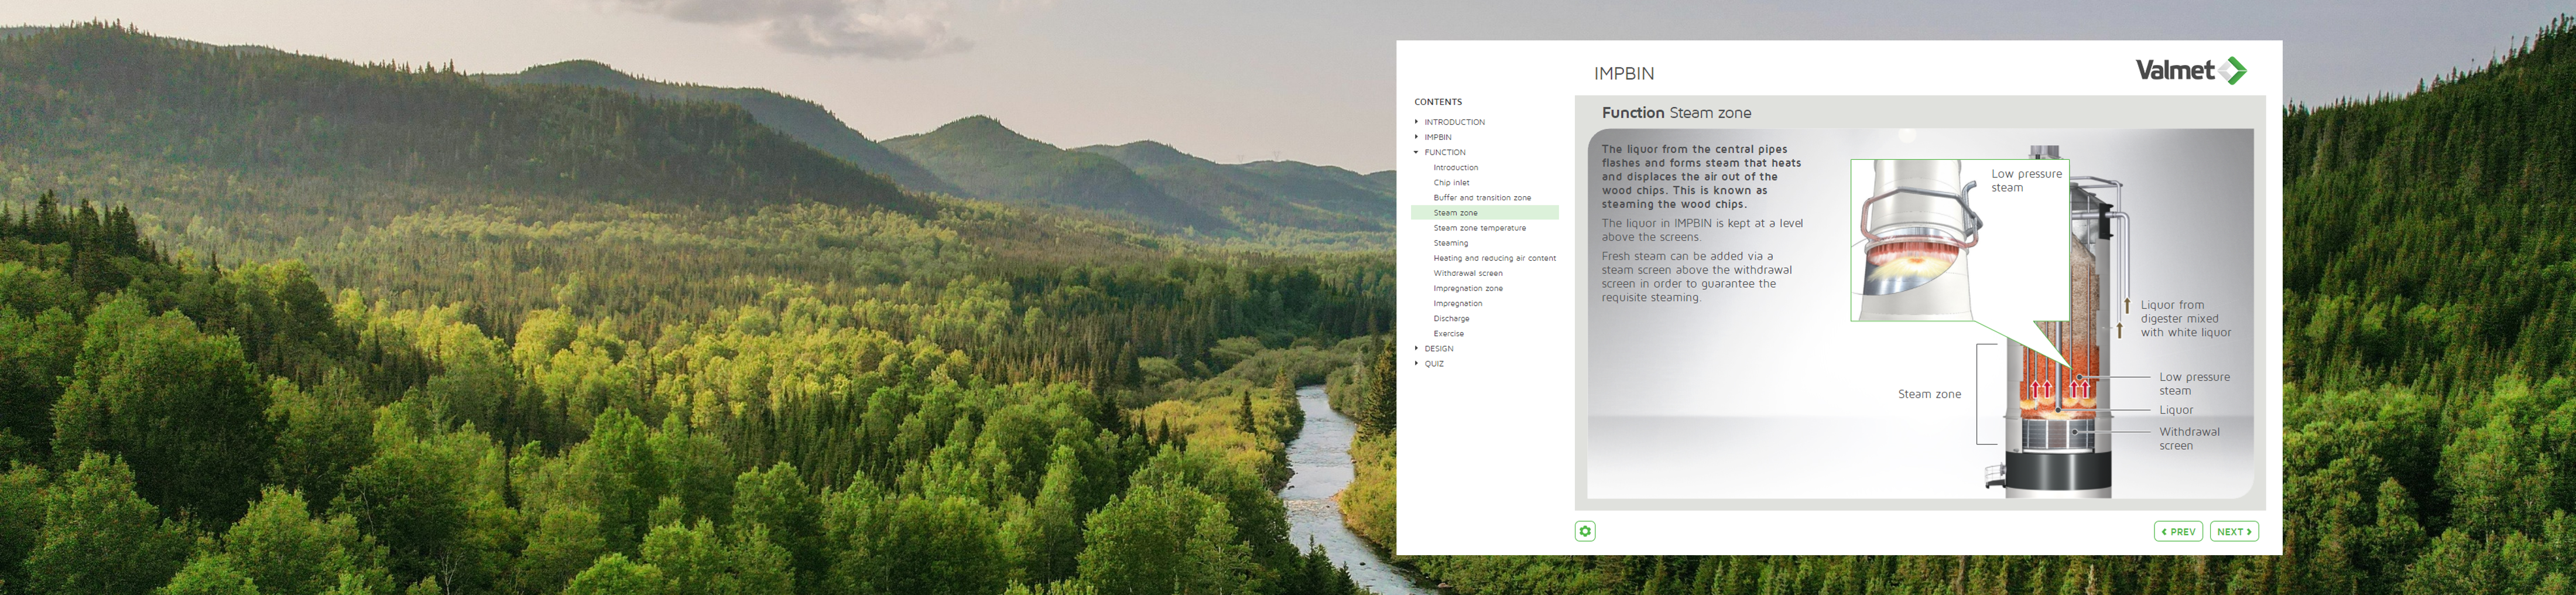Viewport: 2576px width, 595px height.
Task: Open Steam zone temperature topic
Action: tap(1479, 228)
